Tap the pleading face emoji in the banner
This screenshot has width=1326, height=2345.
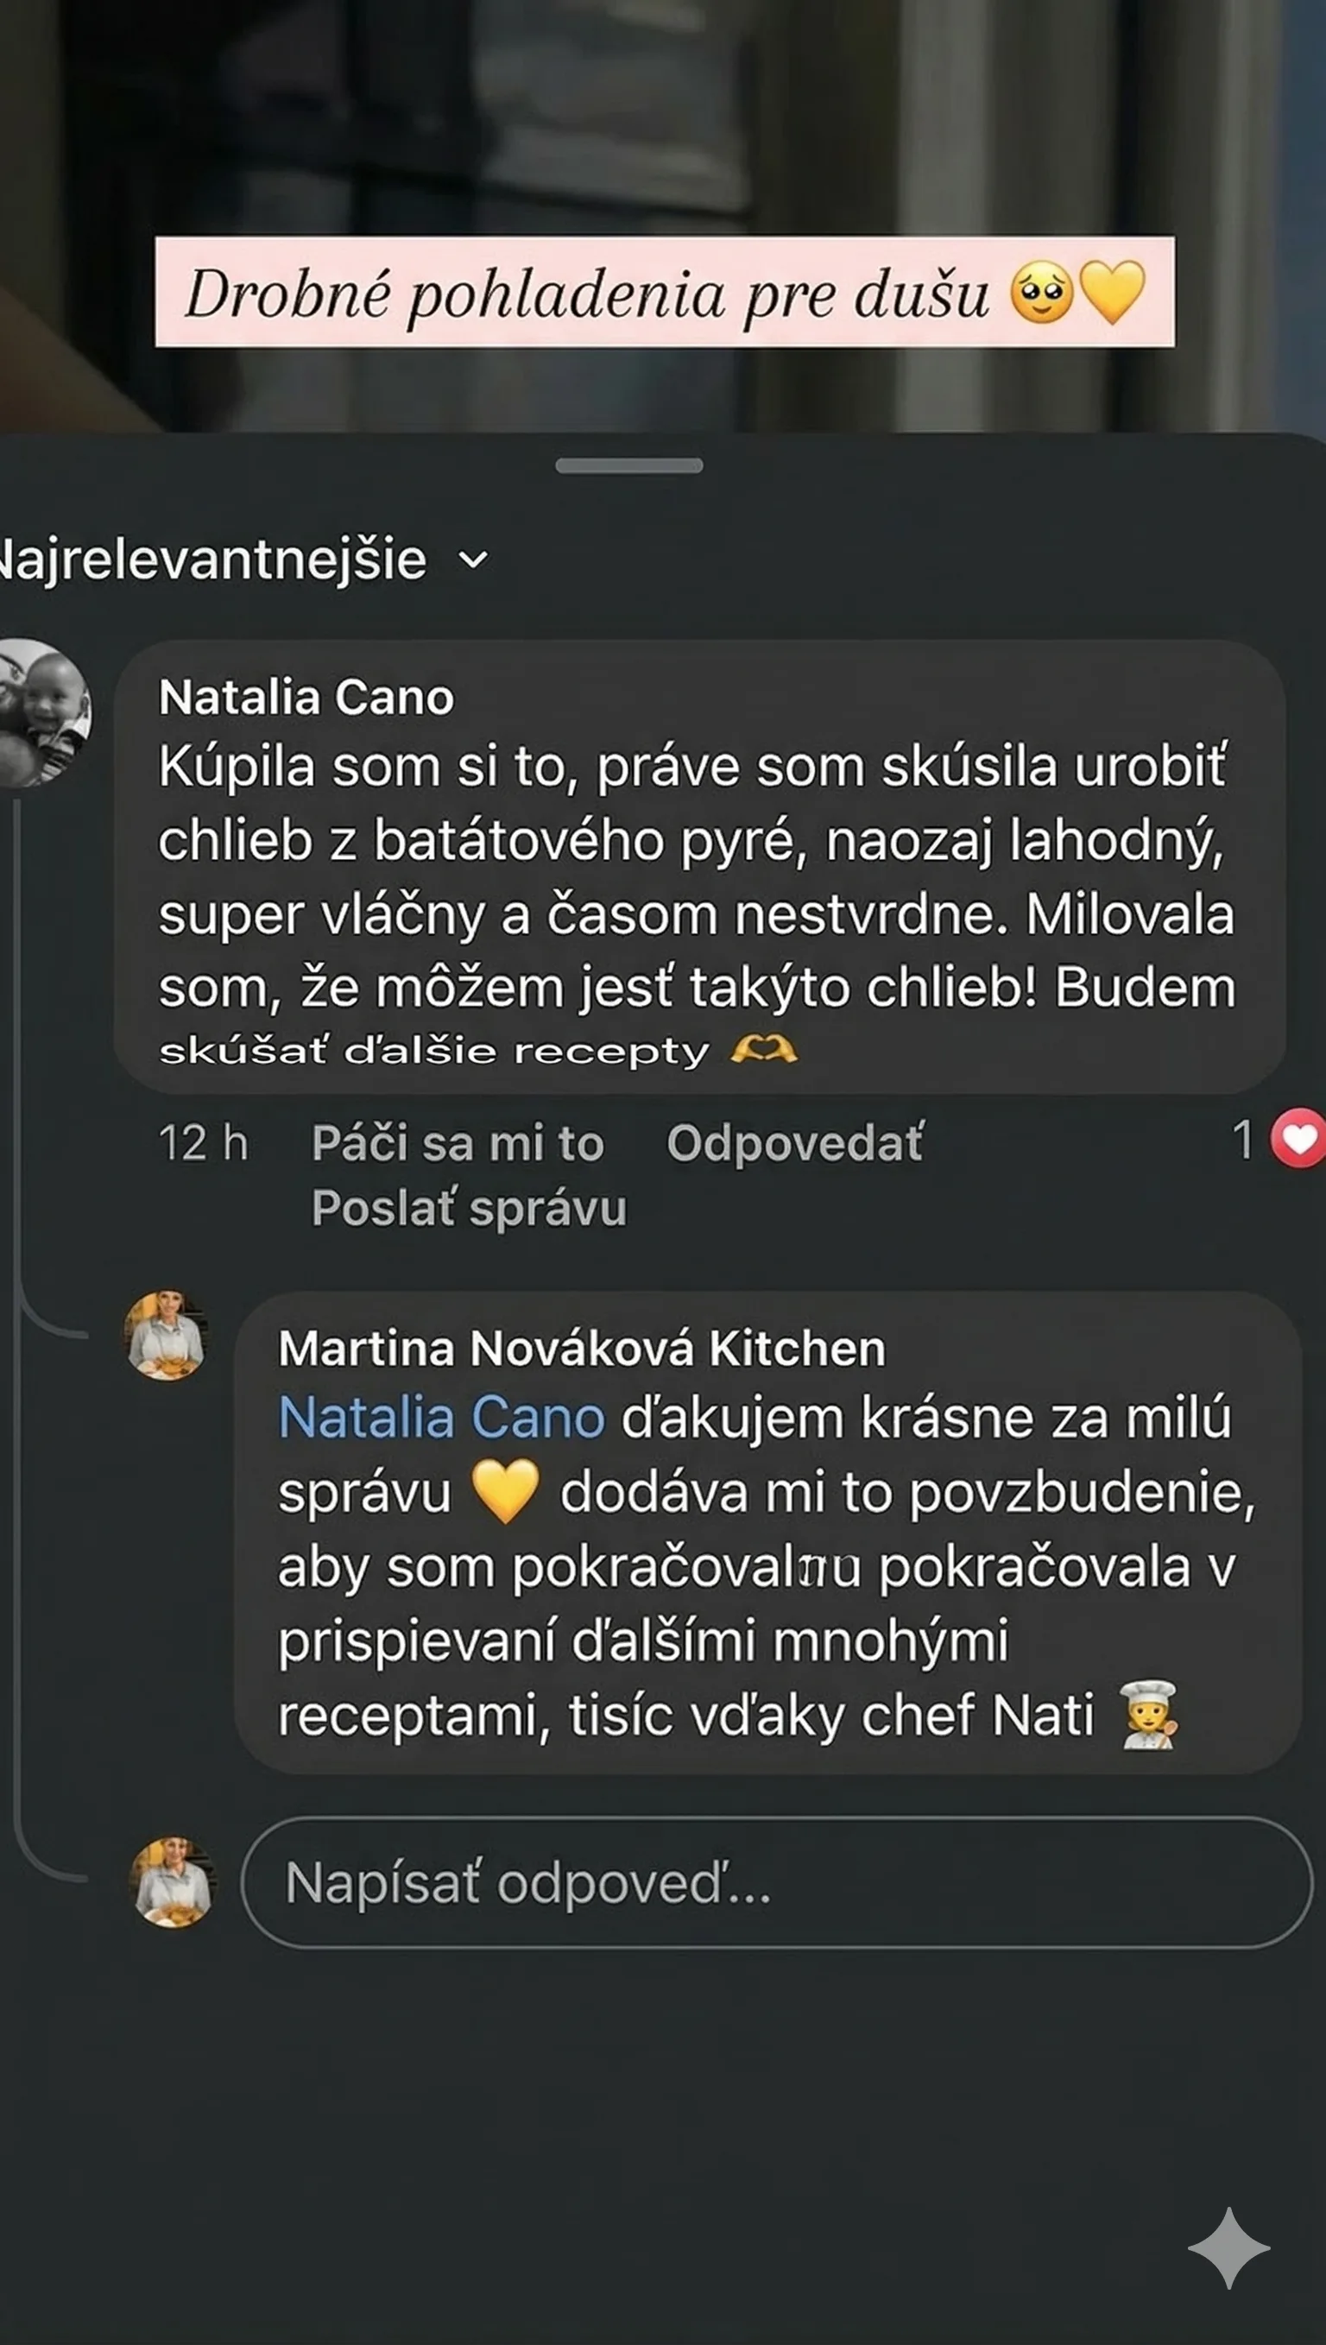coord(1042,293)
